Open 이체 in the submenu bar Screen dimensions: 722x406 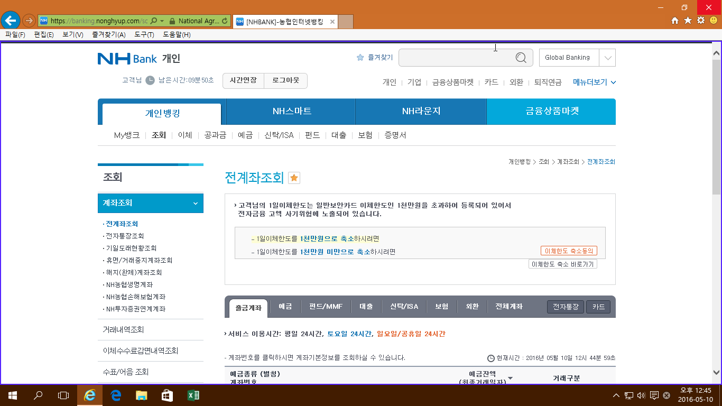(x=185, y=135)
